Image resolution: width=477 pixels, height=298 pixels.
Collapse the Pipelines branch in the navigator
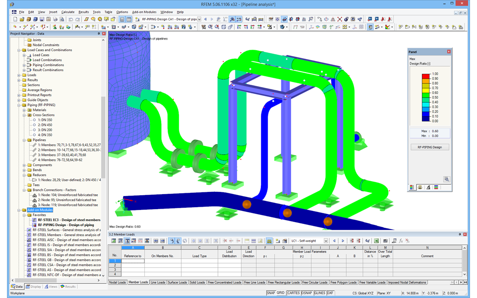[x=24, y=140]
